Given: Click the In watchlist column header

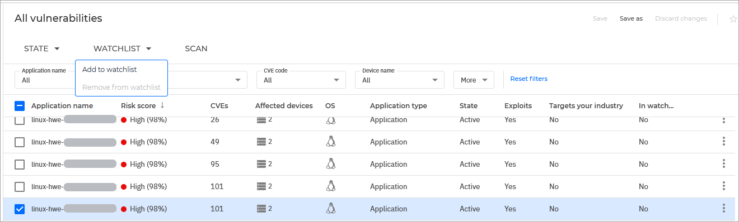Looking at the screenshot, I should point(656,105).
